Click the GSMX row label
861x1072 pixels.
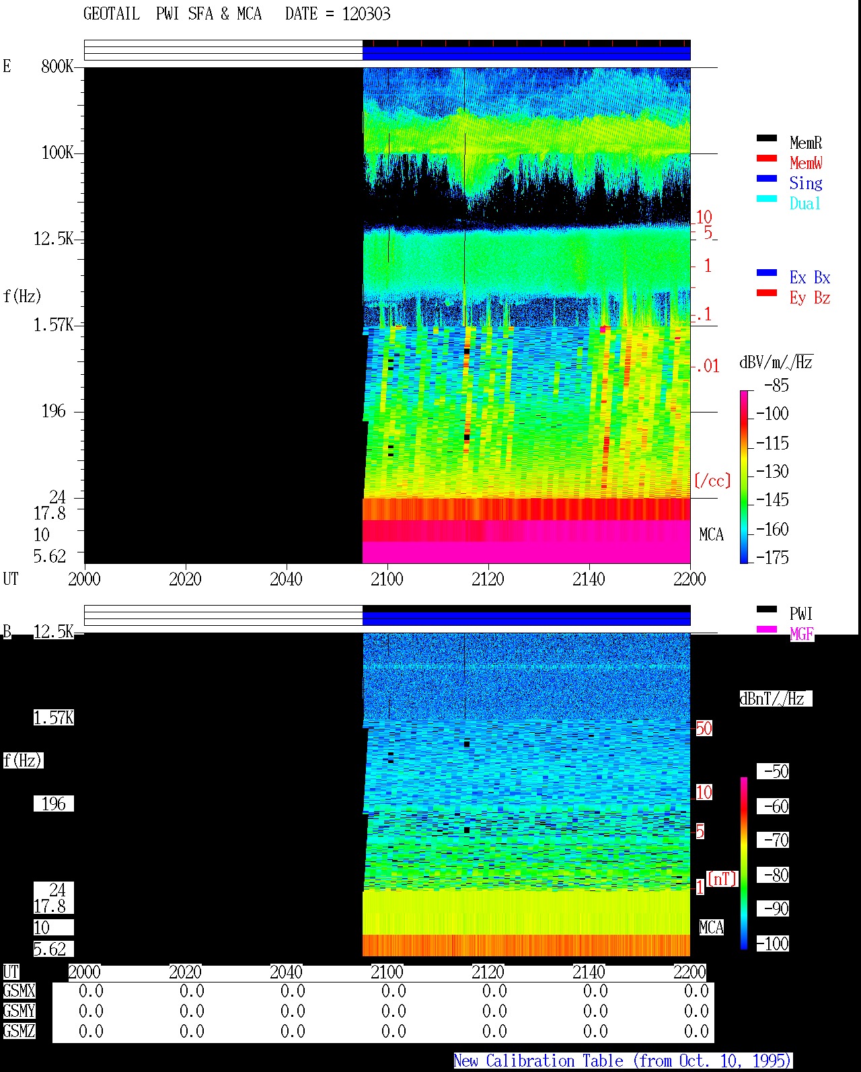[x=19, y=991]
